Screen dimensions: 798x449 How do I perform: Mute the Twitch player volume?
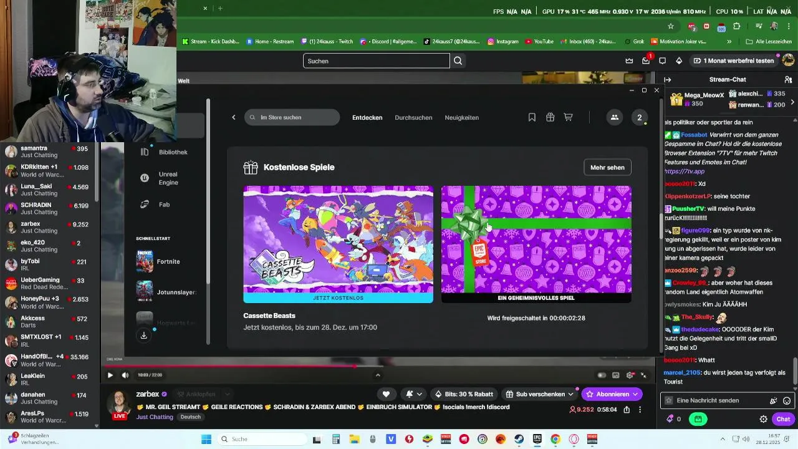(x=125, y=375)
